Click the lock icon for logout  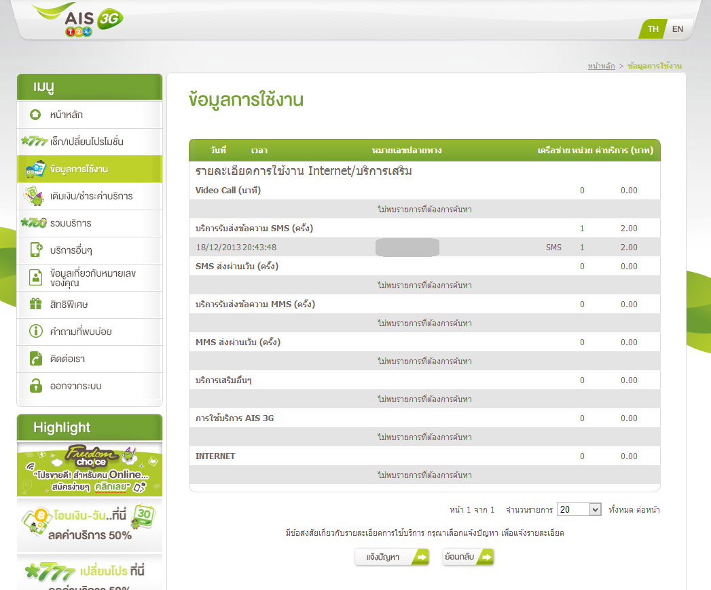[36, 385]
